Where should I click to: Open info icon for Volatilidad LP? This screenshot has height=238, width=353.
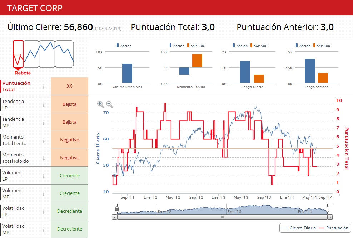44,212
